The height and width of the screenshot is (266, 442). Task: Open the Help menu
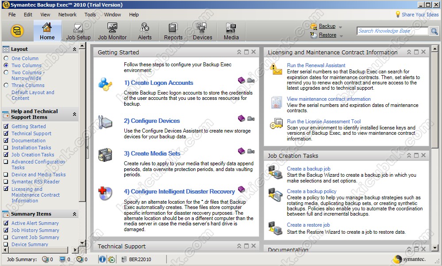(134, 15)
